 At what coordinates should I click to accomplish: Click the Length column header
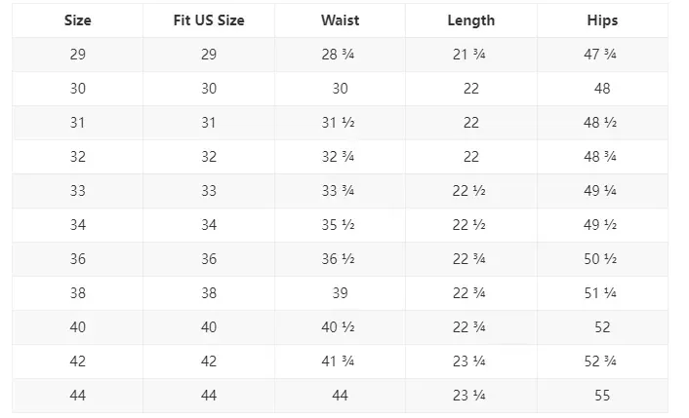470,20
